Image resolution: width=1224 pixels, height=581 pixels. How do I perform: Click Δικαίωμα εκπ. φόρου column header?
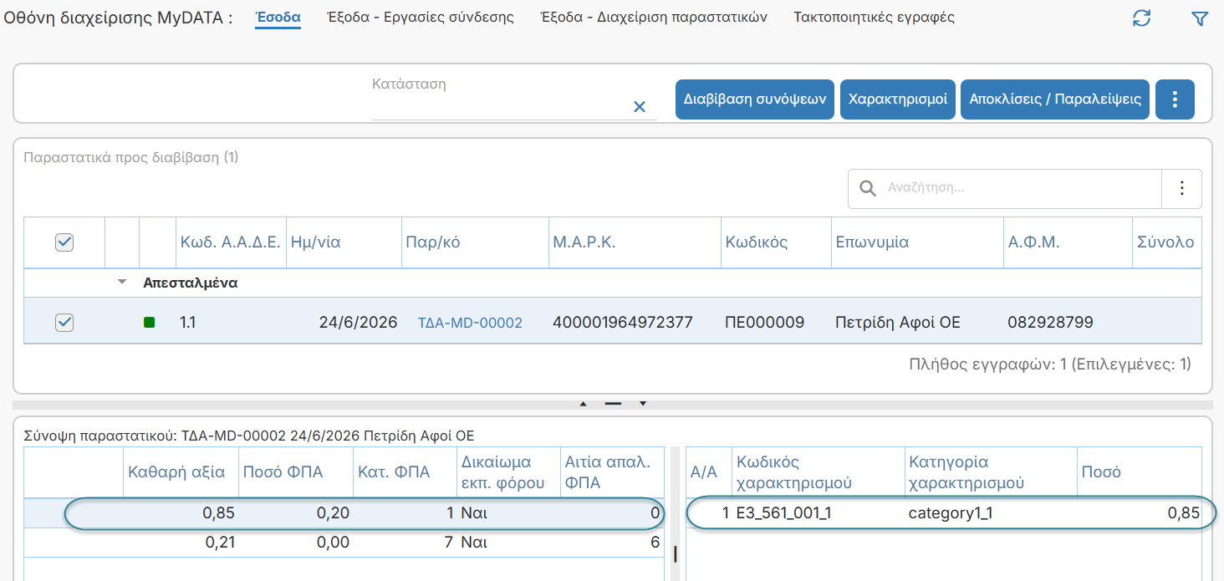coord(508,472)
